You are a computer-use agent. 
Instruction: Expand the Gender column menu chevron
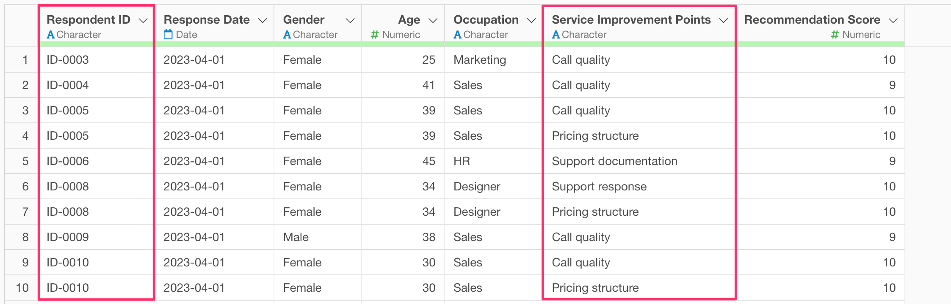pos(350,20)
